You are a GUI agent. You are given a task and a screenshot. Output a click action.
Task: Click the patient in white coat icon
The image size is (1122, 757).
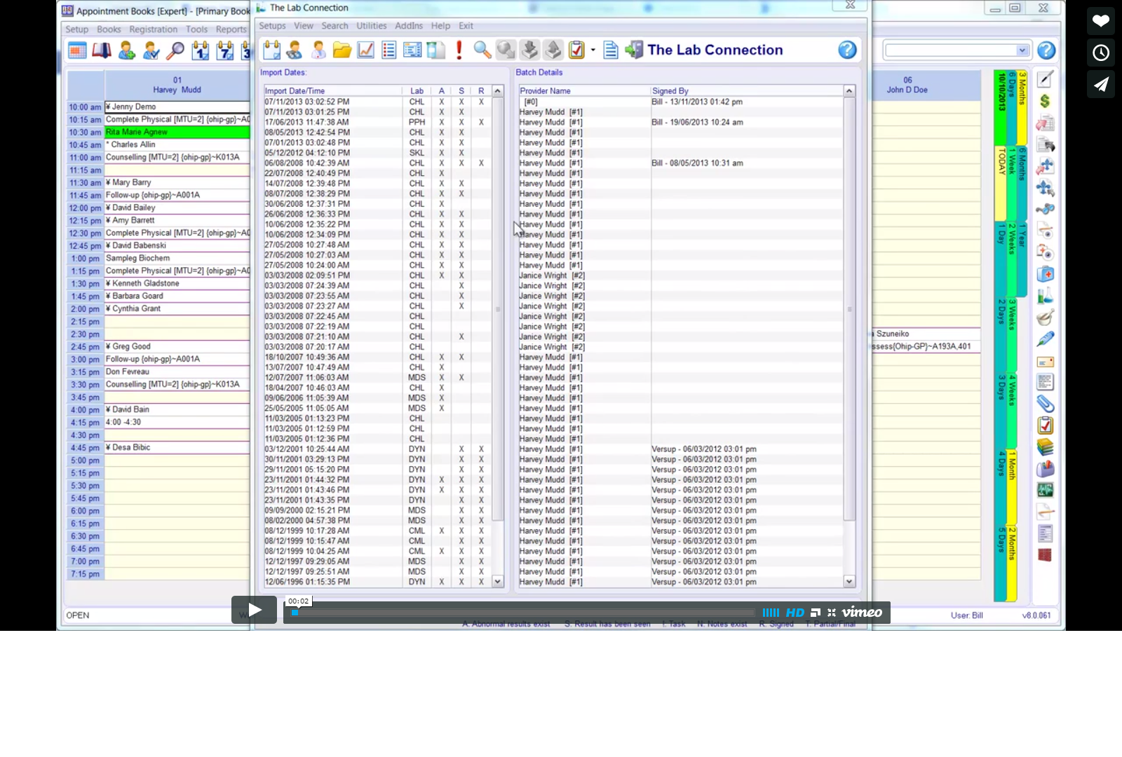point(318,50)
